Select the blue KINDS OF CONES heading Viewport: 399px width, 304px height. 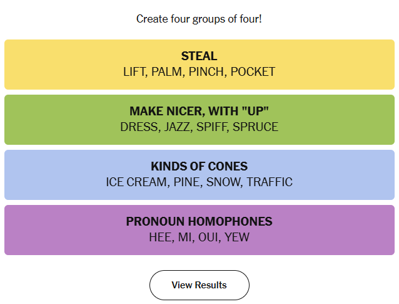199,167
